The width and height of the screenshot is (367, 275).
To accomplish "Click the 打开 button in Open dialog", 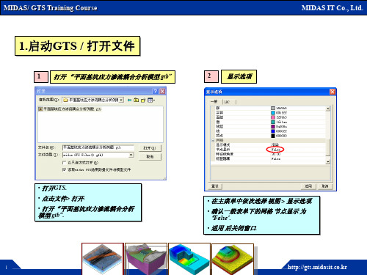I will click(150, 148).
